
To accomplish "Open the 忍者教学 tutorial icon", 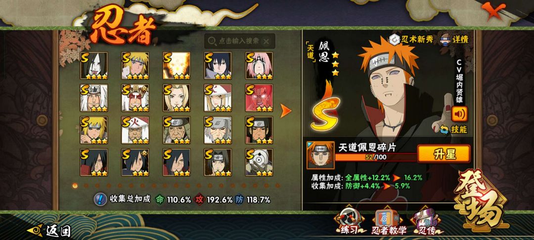I will (389, 222).
